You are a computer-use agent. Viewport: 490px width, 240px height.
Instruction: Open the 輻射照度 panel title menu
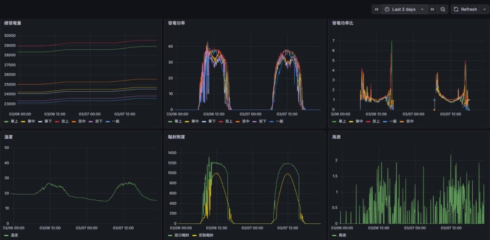[x=176, y=137]
